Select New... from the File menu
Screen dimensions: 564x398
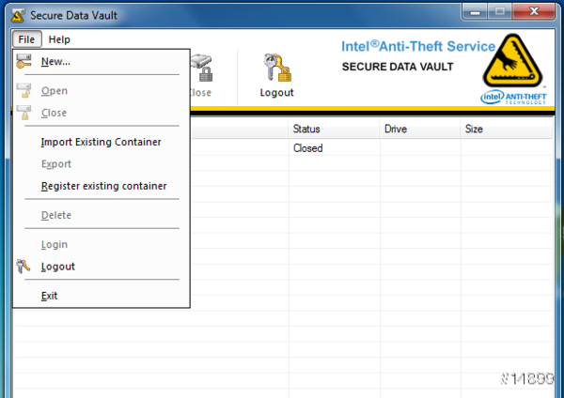[x=55, y=62]
